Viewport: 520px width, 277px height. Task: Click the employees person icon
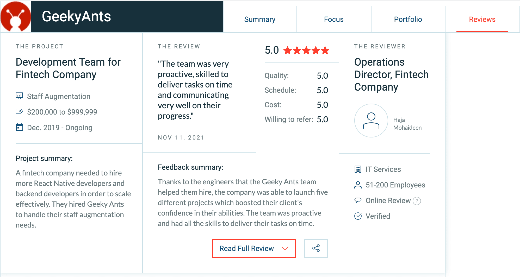[x=358, y=185]
